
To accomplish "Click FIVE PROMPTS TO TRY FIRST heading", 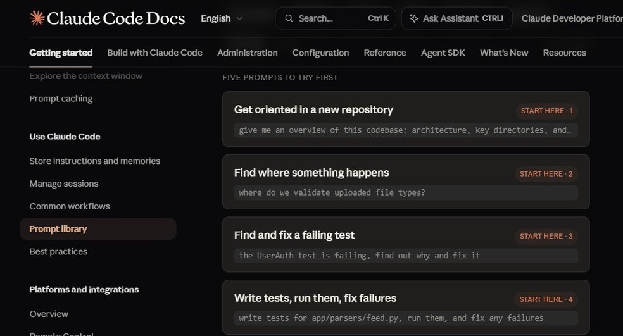I will click(x=280, y=77).
